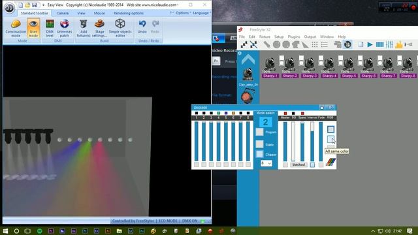
Task: Open the DMX level tool
Action: coord(50,28)
